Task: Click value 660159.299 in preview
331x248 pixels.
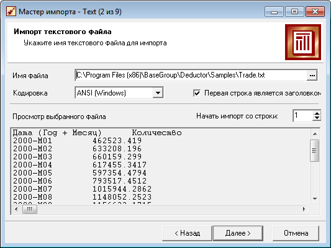Action: [117, 157]
